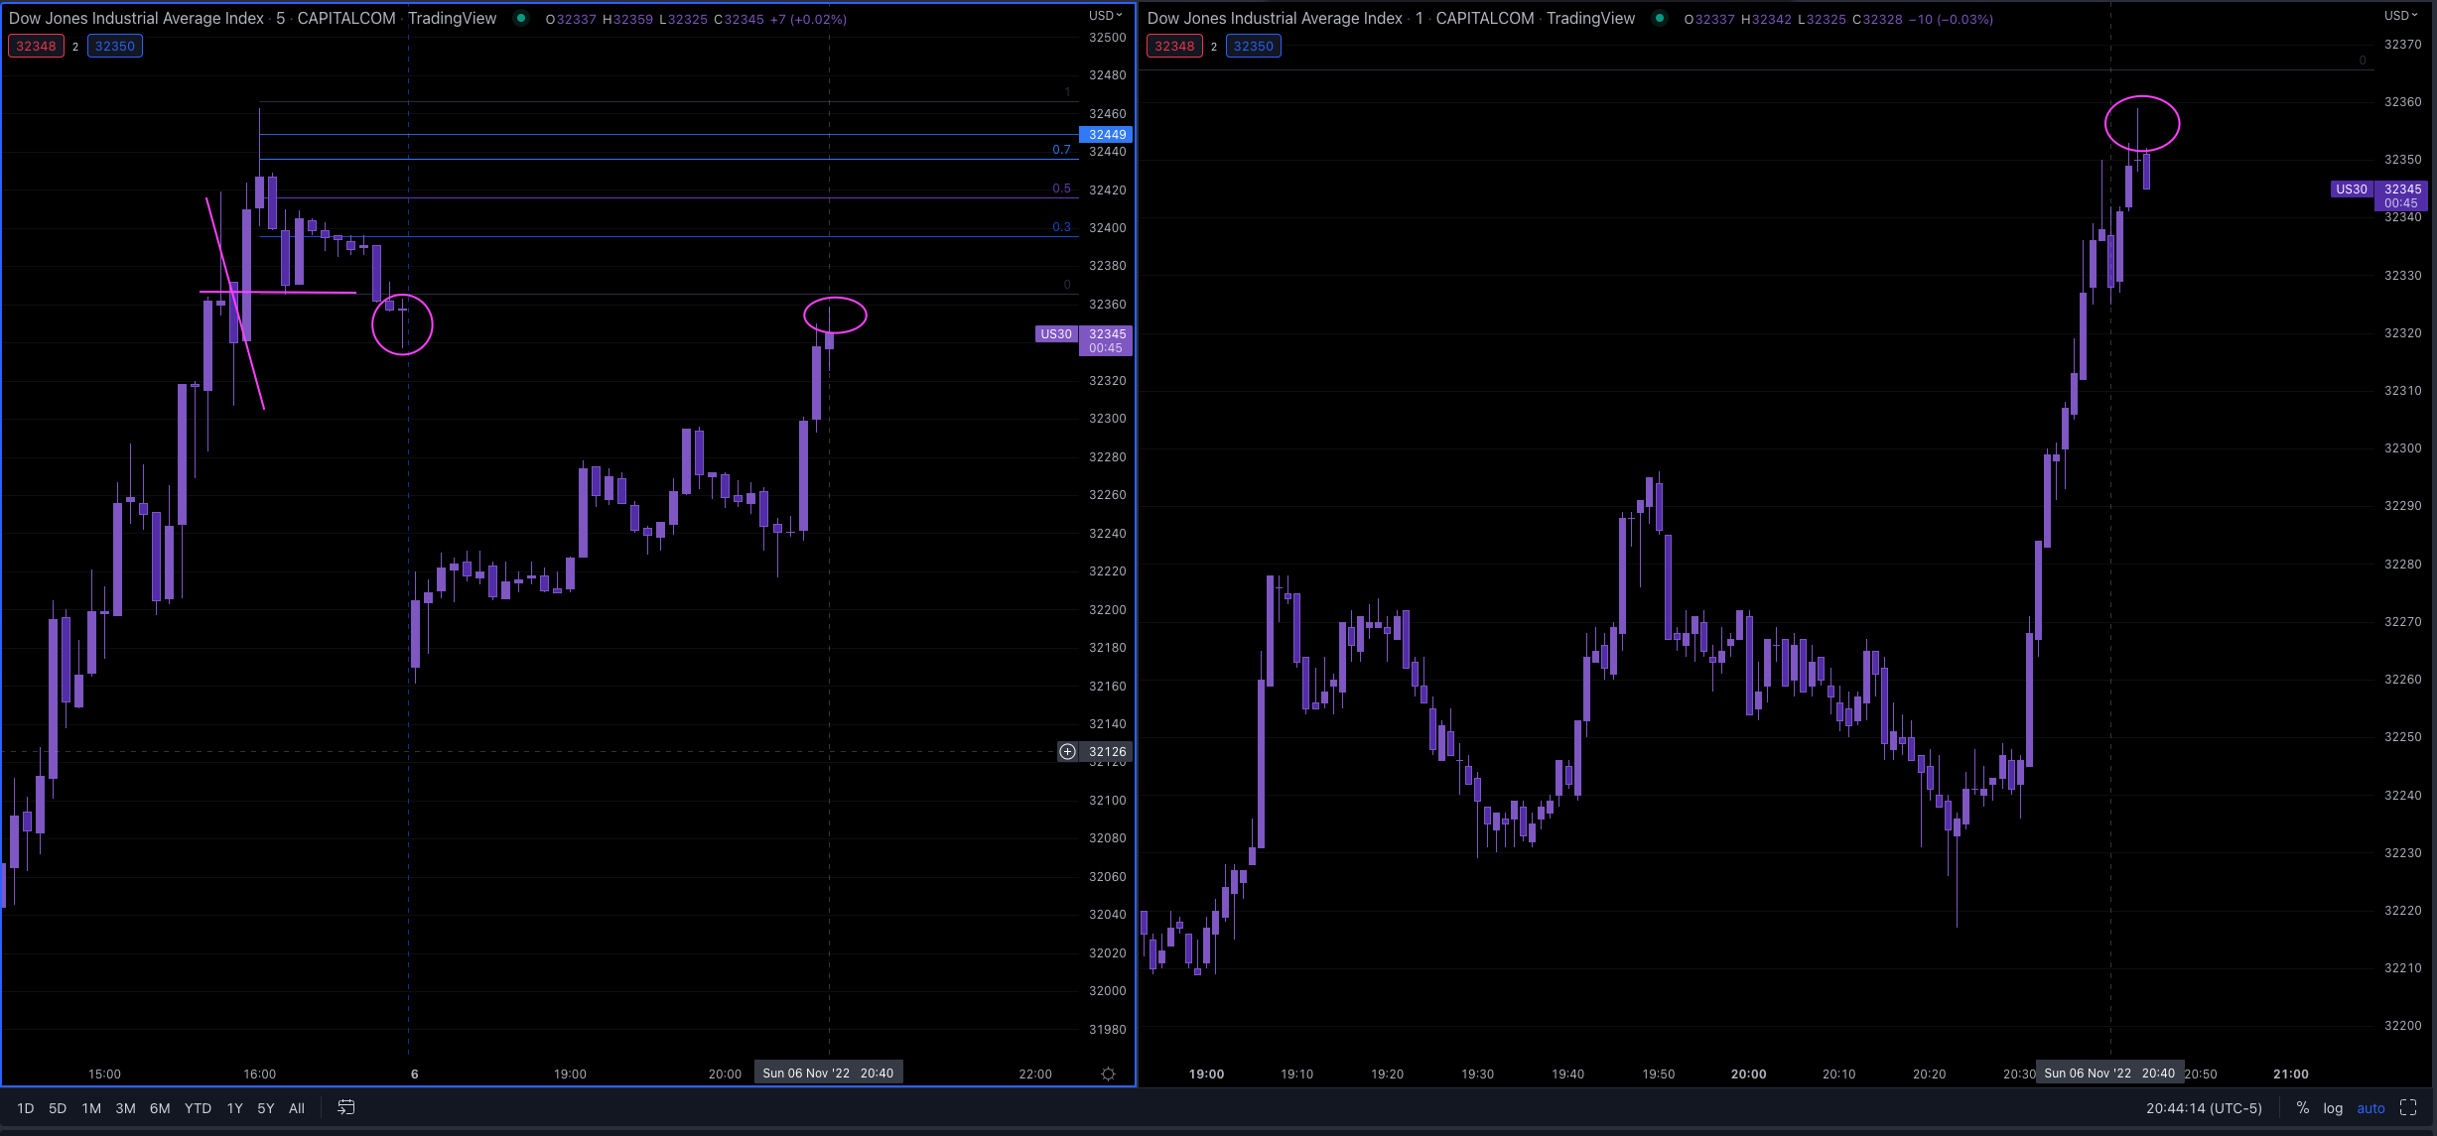
Task: Click the blue buy button 32350 on right chart
Action: (x=1253, y=46)
